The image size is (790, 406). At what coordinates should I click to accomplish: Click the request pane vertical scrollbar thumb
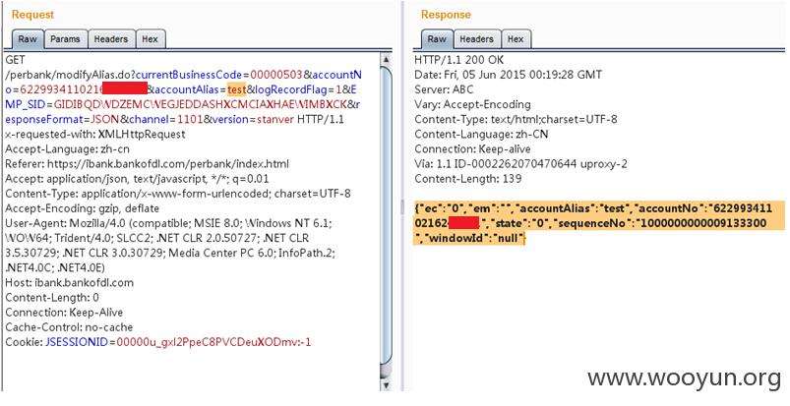click(387, 215)
